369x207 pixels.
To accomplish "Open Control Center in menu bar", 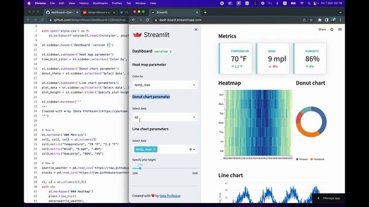I will click(315, 3).
